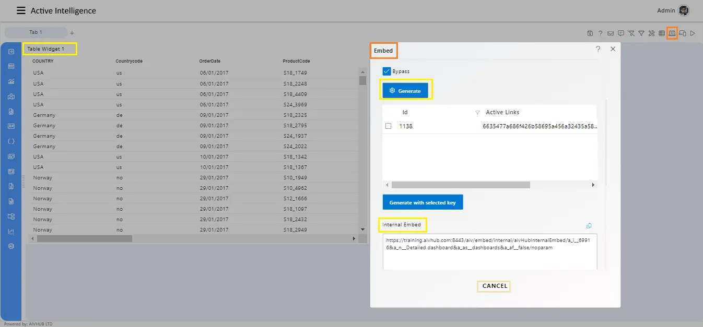Open the settings gear in the left sidebar
This screenshot has height=327, width=703.
(11, 246)
